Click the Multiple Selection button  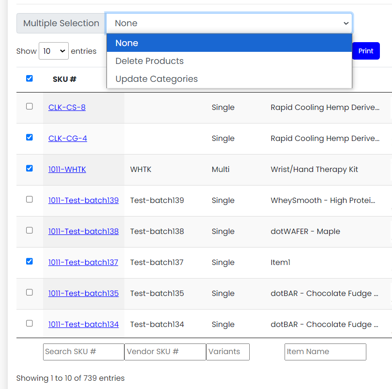(x=61, y=23)
